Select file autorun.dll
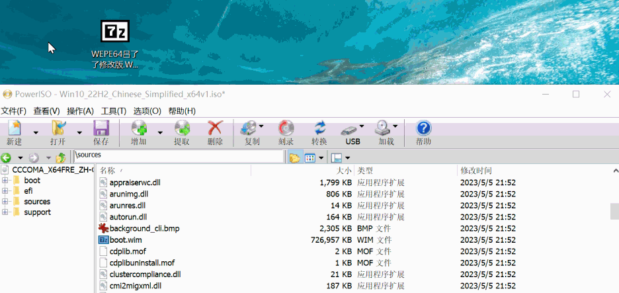Screen dimensions: 619x293 coord(128,217)
